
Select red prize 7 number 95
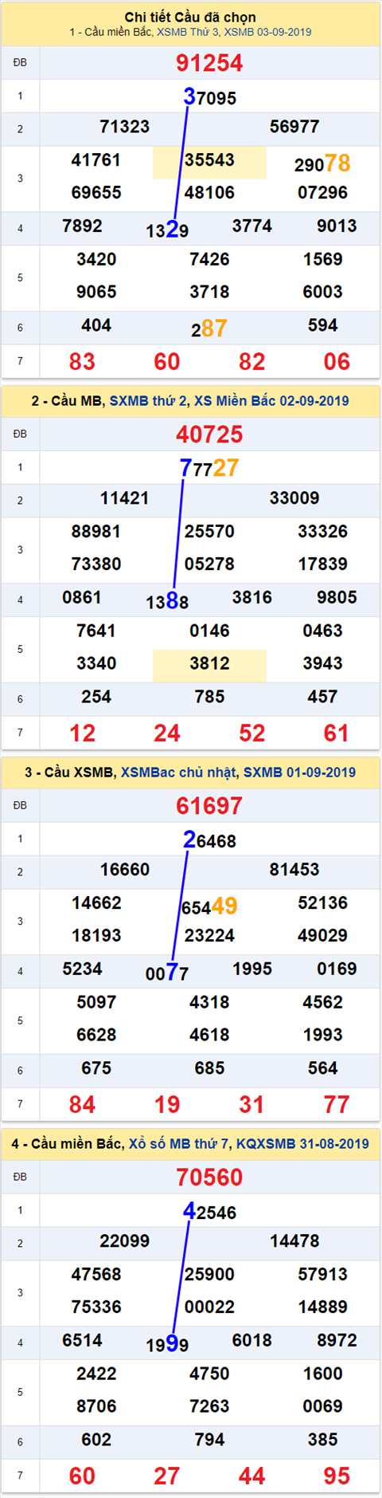(x=337, y=1476)
